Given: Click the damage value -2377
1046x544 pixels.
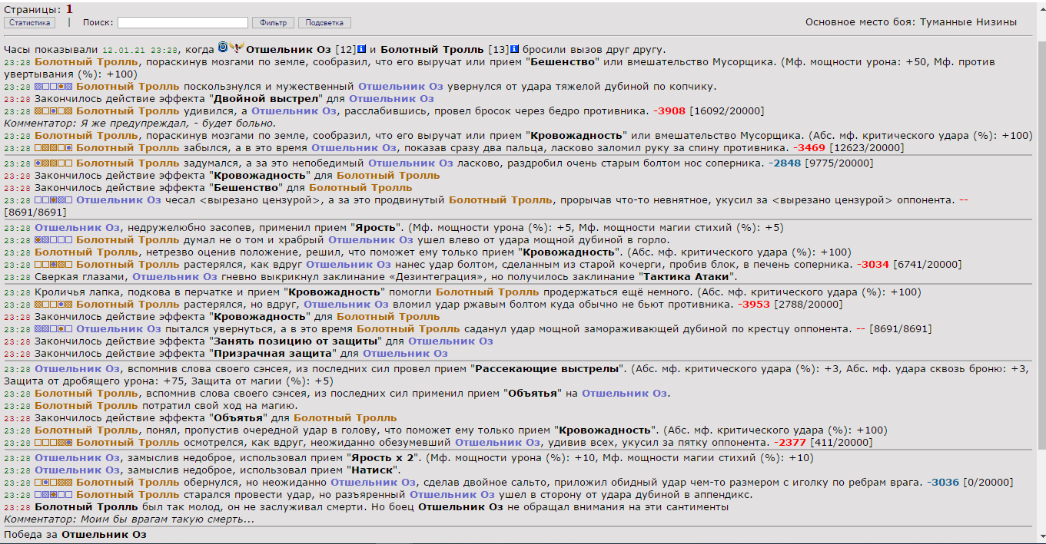Looking at the screenshot, I should coord(789,442).
